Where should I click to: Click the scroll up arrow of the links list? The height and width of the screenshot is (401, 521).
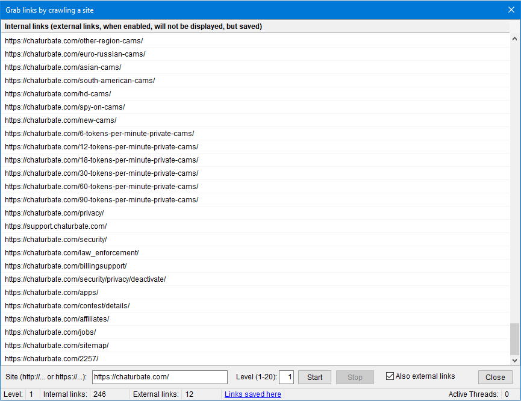(x=515, y=39)
